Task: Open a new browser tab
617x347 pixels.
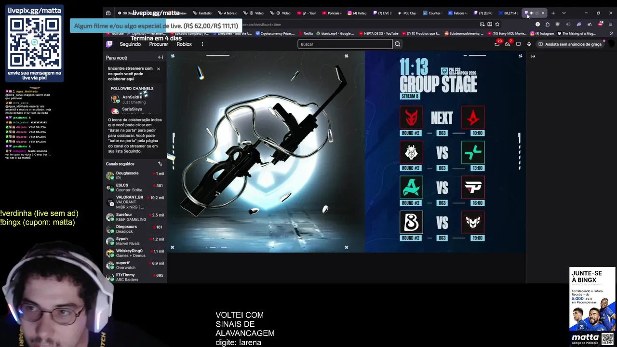Action: coord(553,13)
